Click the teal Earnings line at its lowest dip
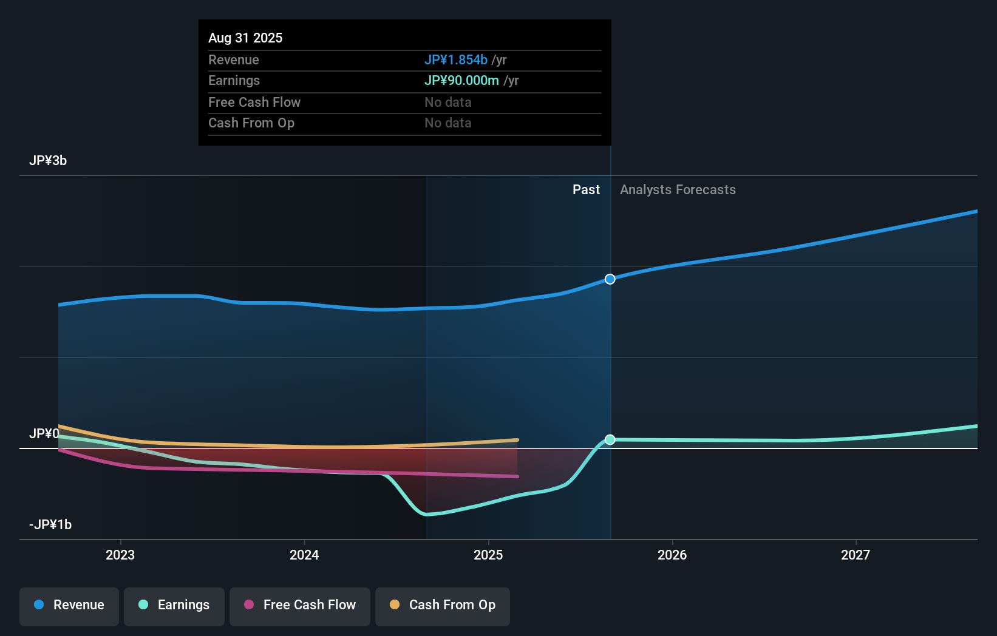The width and height of the screenshot is (997, 636). coord(425,514)
